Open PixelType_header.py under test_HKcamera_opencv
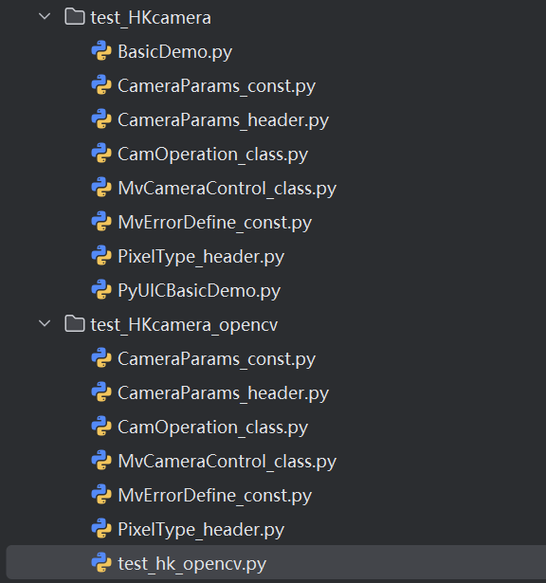546x583 pixels. [201, 530]
